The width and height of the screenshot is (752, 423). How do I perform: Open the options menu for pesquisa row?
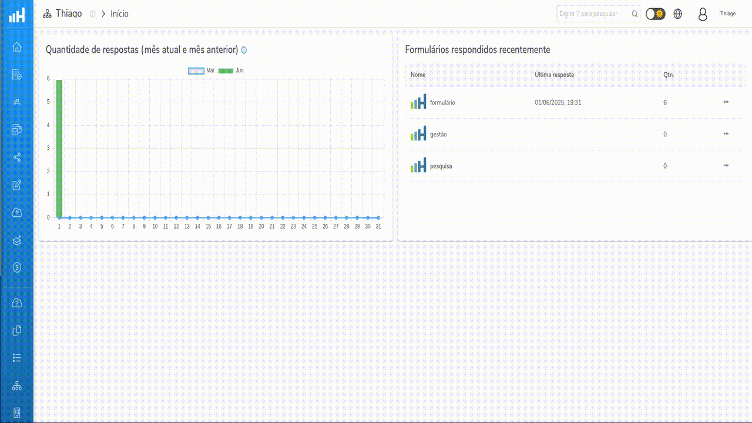[726, 166]
